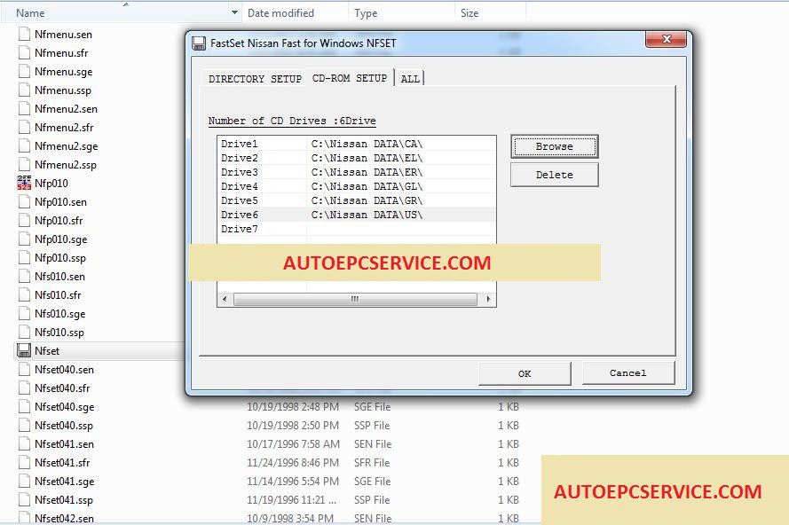This screenshot has width=789, height=525.
Task: Click the Delete button
Action: point(554,175)
